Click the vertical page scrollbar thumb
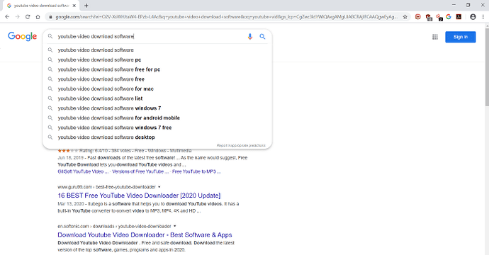This screenshot has width=489, height=255. pyautogui.click(x=487, y=67)
